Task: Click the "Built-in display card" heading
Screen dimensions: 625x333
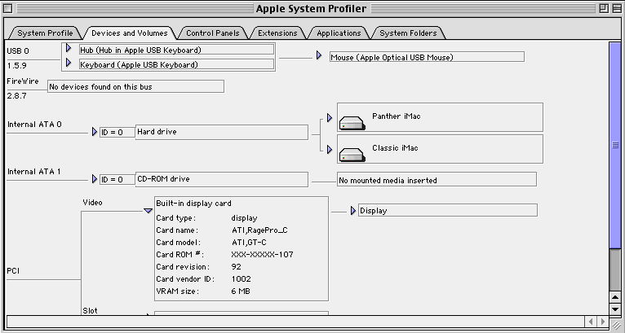Action: tap(193, 204)
